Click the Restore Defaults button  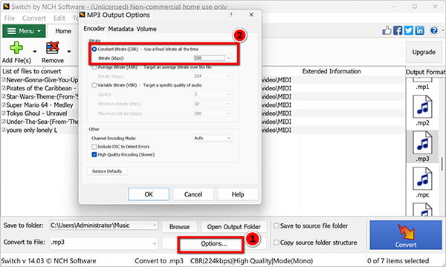107,171
